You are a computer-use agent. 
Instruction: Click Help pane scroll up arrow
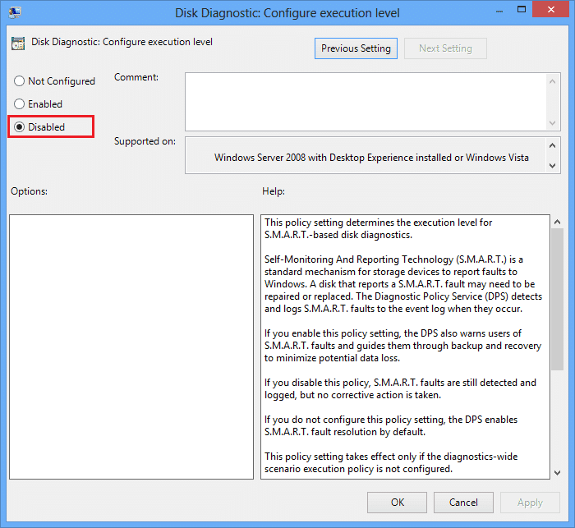click(558, 222)
